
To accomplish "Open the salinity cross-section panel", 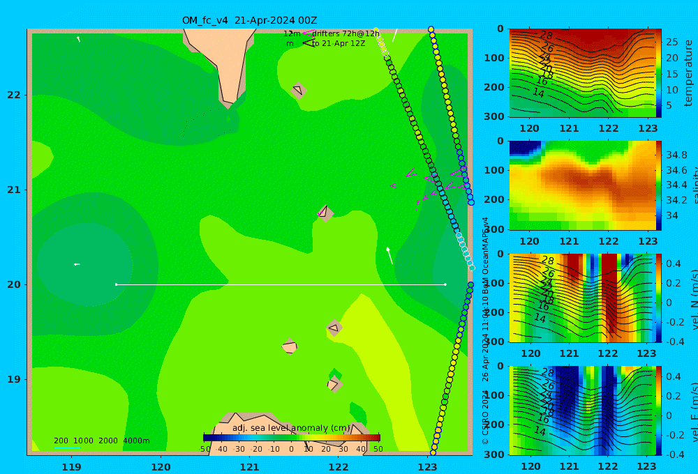I will (582, 185).
